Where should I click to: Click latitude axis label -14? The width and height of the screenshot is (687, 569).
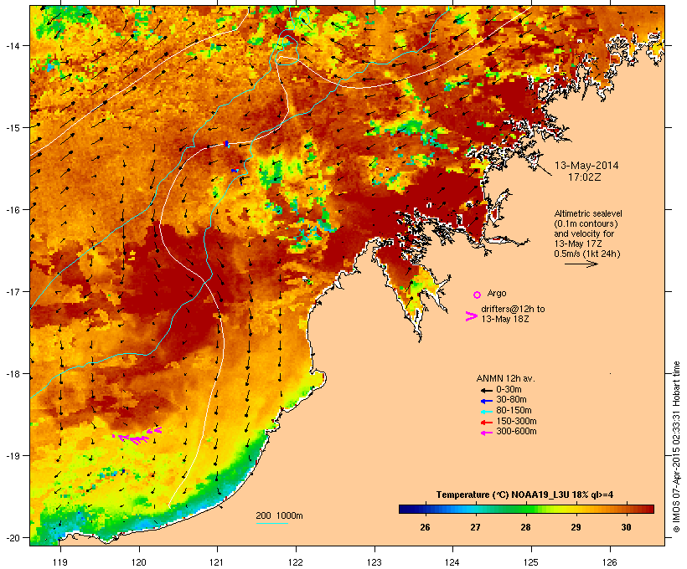pyautogui.click(x=12, y=45)
